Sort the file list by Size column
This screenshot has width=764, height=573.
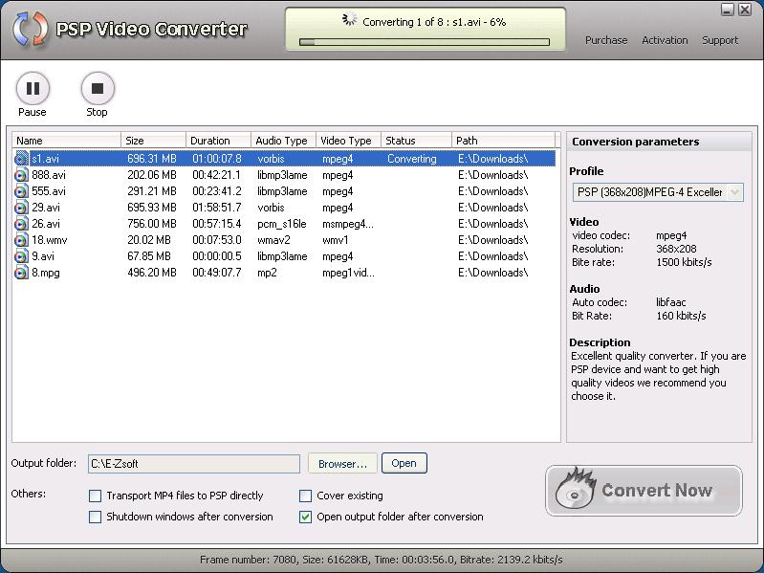[154, 141]
